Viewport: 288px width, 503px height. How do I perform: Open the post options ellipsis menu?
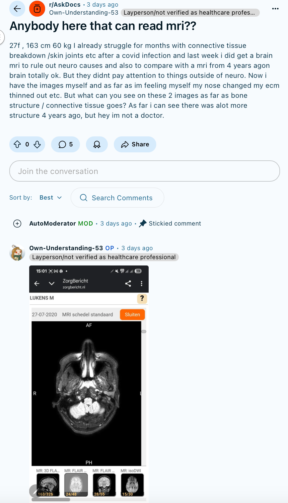pyautogui.click(x=275, y=9)
